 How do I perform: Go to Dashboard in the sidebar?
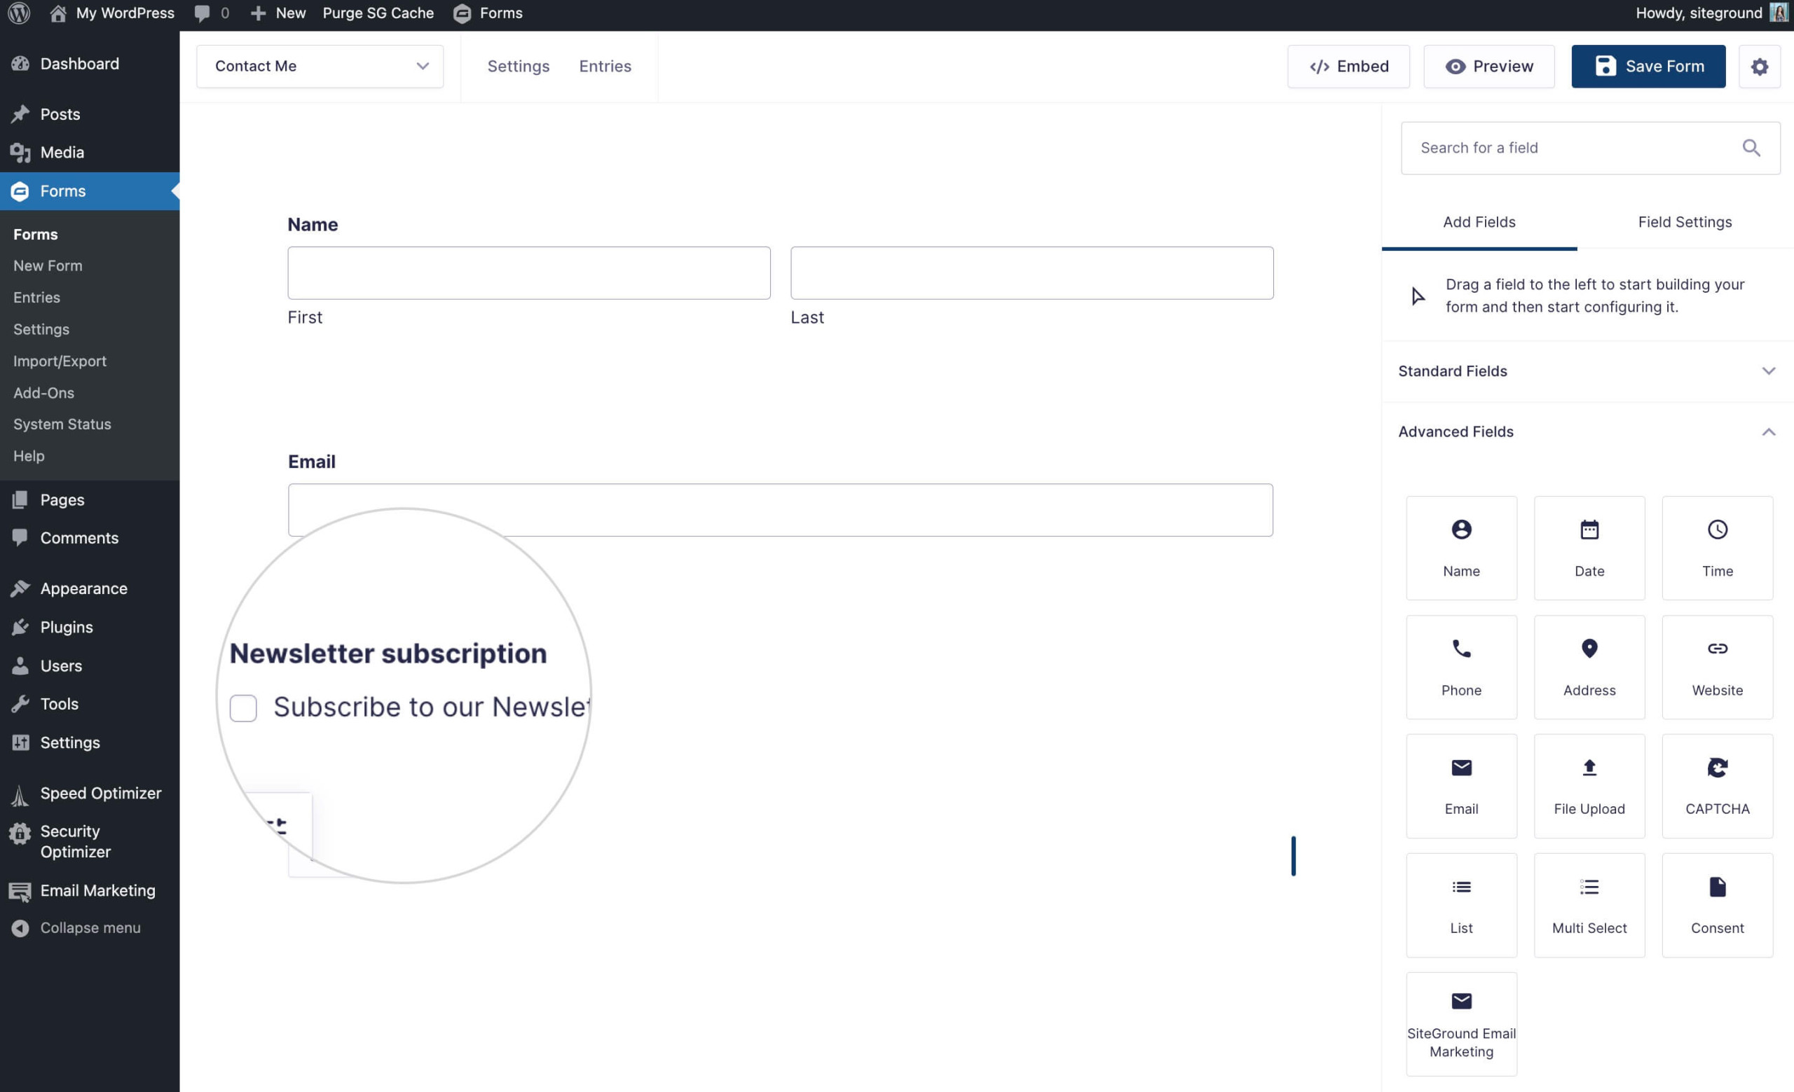pos(90,64)
